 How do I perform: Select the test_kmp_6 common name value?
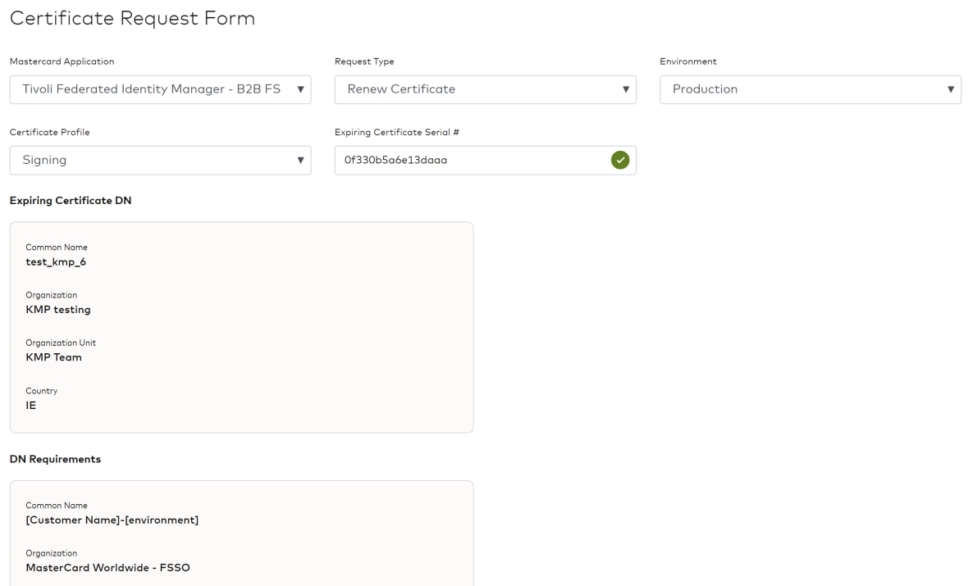tap(56, 262)
